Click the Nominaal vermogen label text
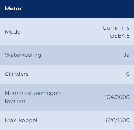 [x=33, y=93]
